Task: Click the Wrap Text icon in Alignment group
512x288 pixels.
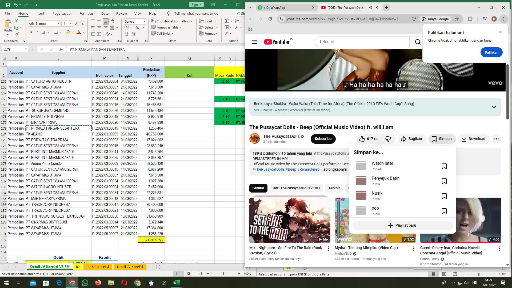Action: pyautogui.click(x=112, y=21)
